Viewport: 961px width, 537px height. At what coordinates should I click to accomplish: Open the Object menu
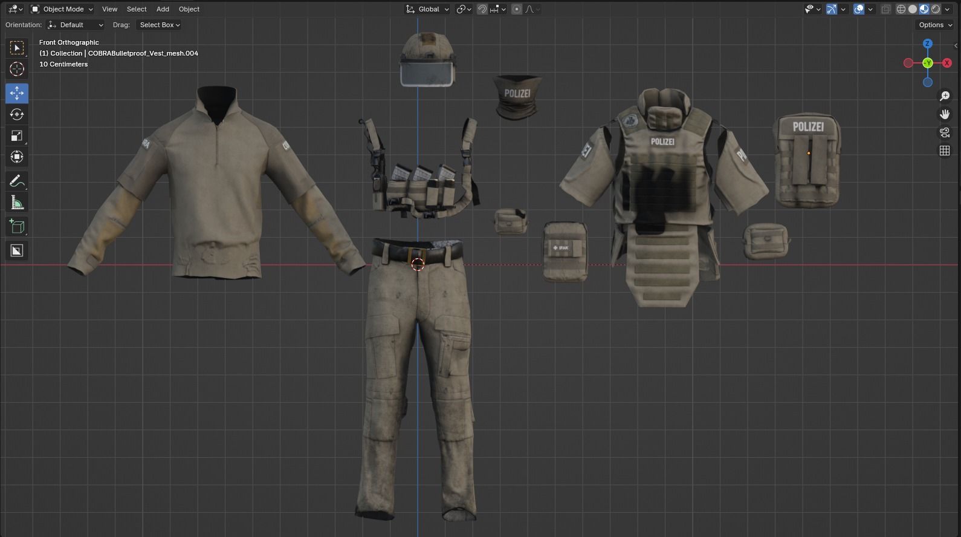coord(189,9)
